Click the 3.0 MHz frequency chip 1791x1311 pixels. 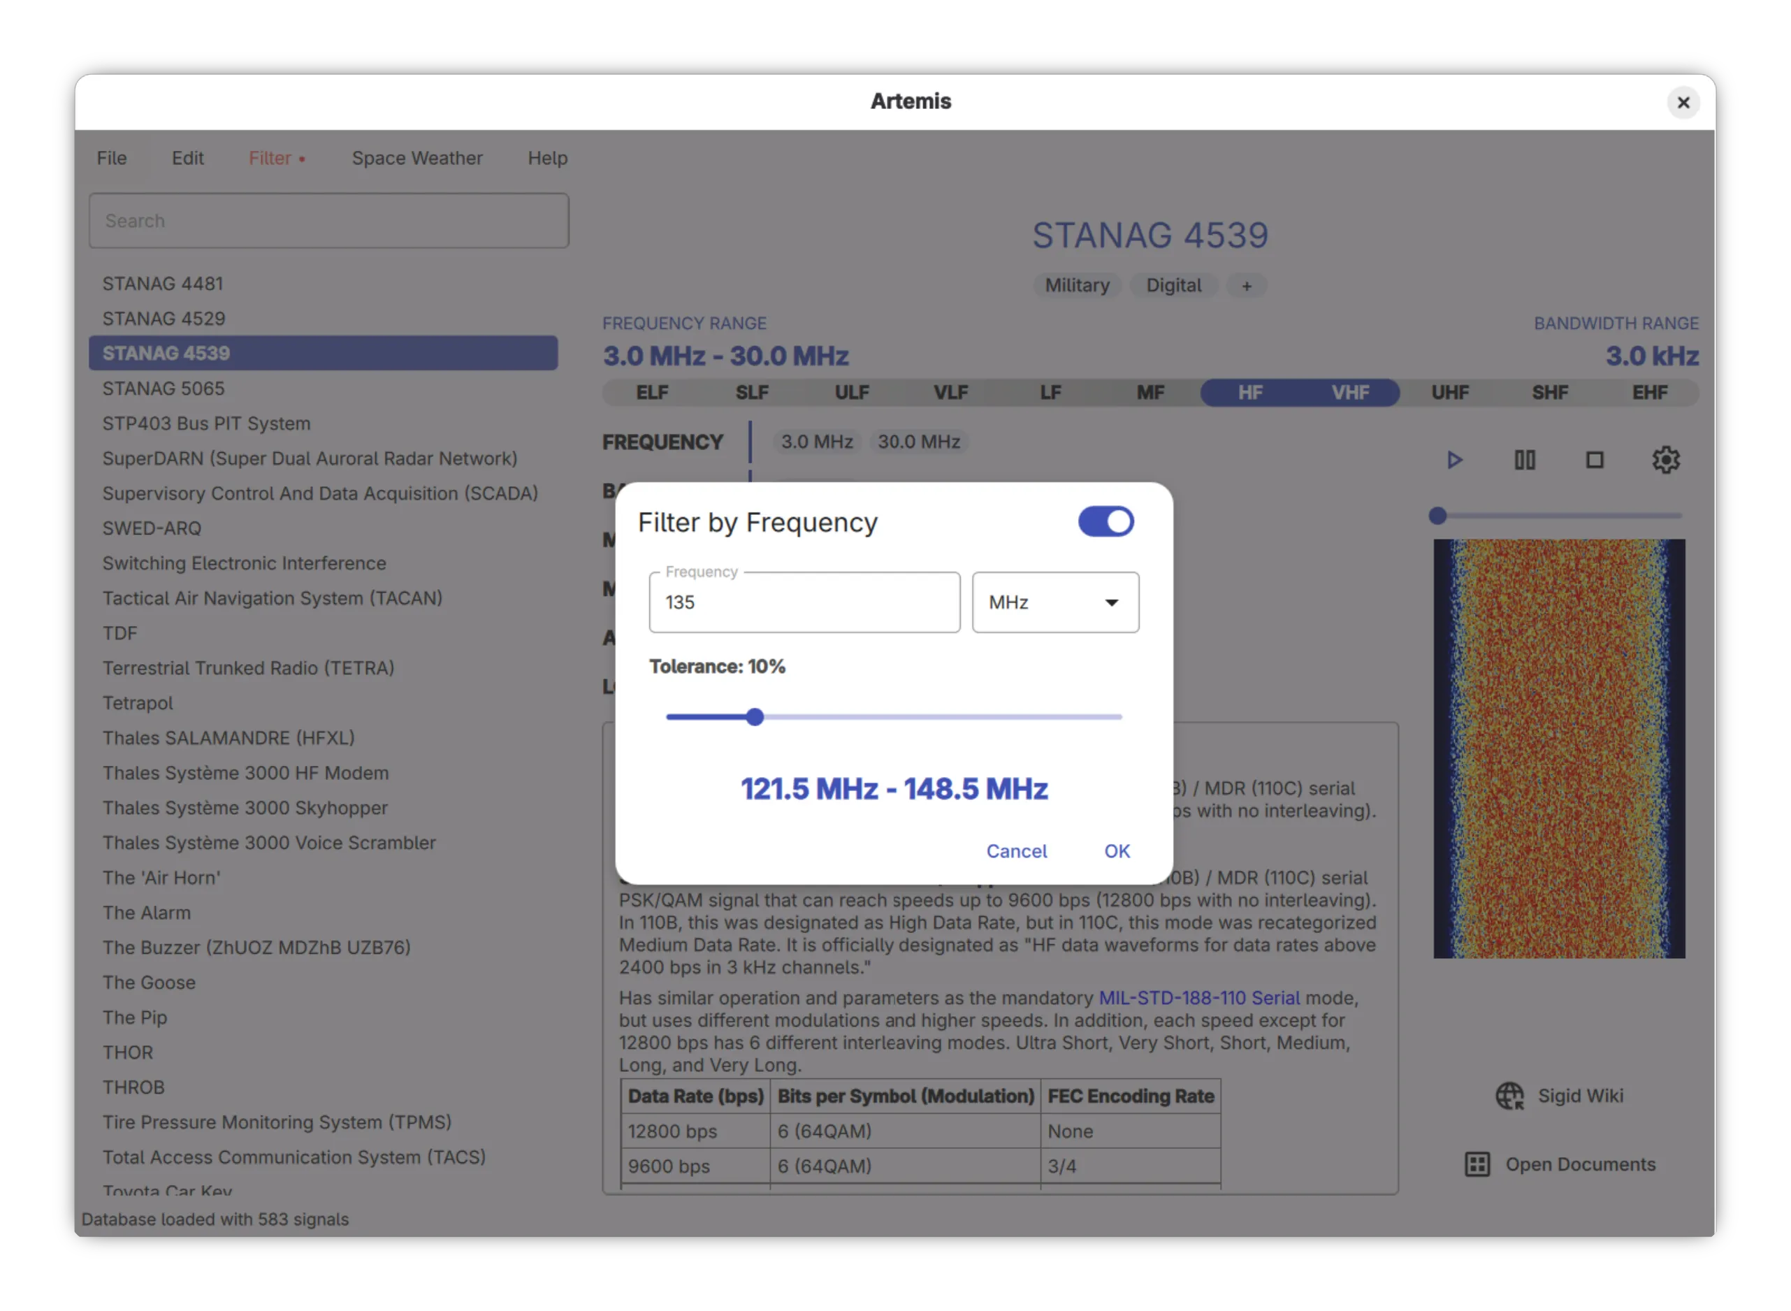[817, 442]
